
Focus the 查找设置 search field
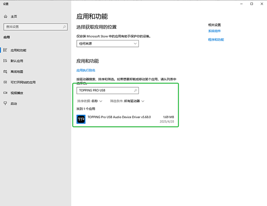point(35,27)
